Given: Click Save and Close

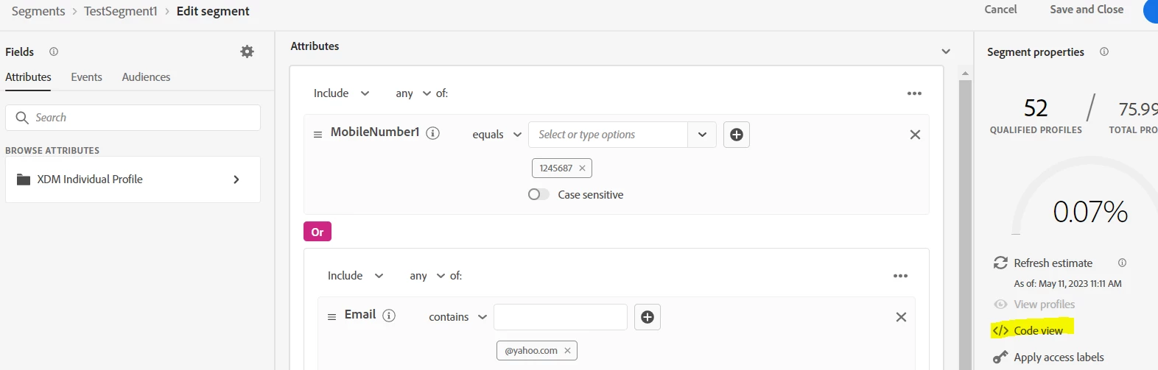Looking at the screenshot, I should click(x=1087, y=10).
